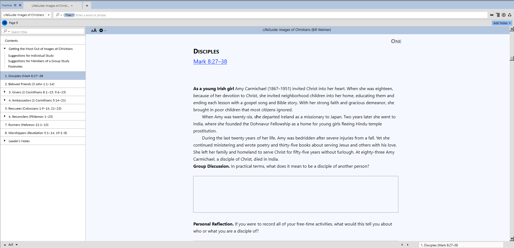The image size is (514, 248).
Task: Open the Titles search scope dropdown
Action: tap(69, 15)
